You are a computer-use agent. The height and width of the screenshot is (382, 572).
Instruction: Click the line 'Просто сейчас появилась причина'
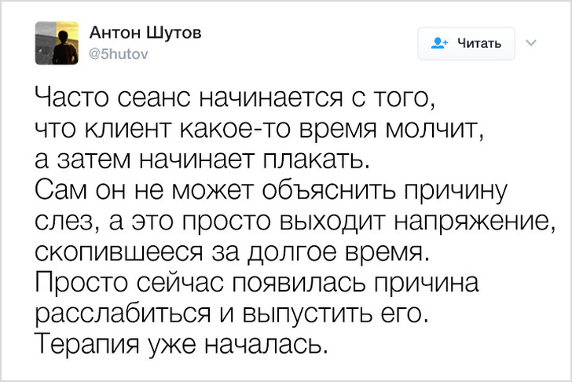point(256,283)
